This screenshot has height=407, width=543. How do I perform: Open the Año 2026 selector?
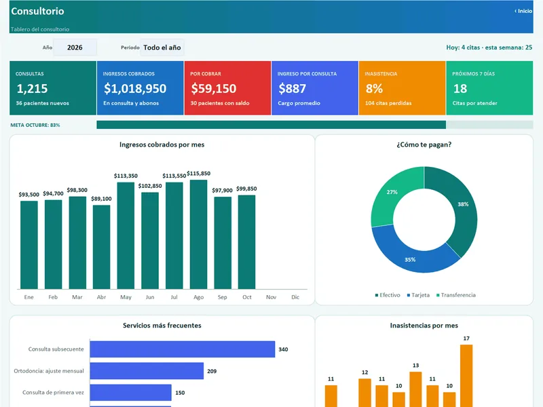click(75, 47)
